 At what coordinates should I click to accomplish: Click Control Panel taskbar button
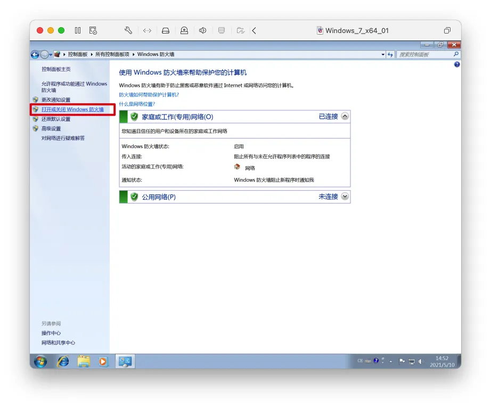[125, 362]
